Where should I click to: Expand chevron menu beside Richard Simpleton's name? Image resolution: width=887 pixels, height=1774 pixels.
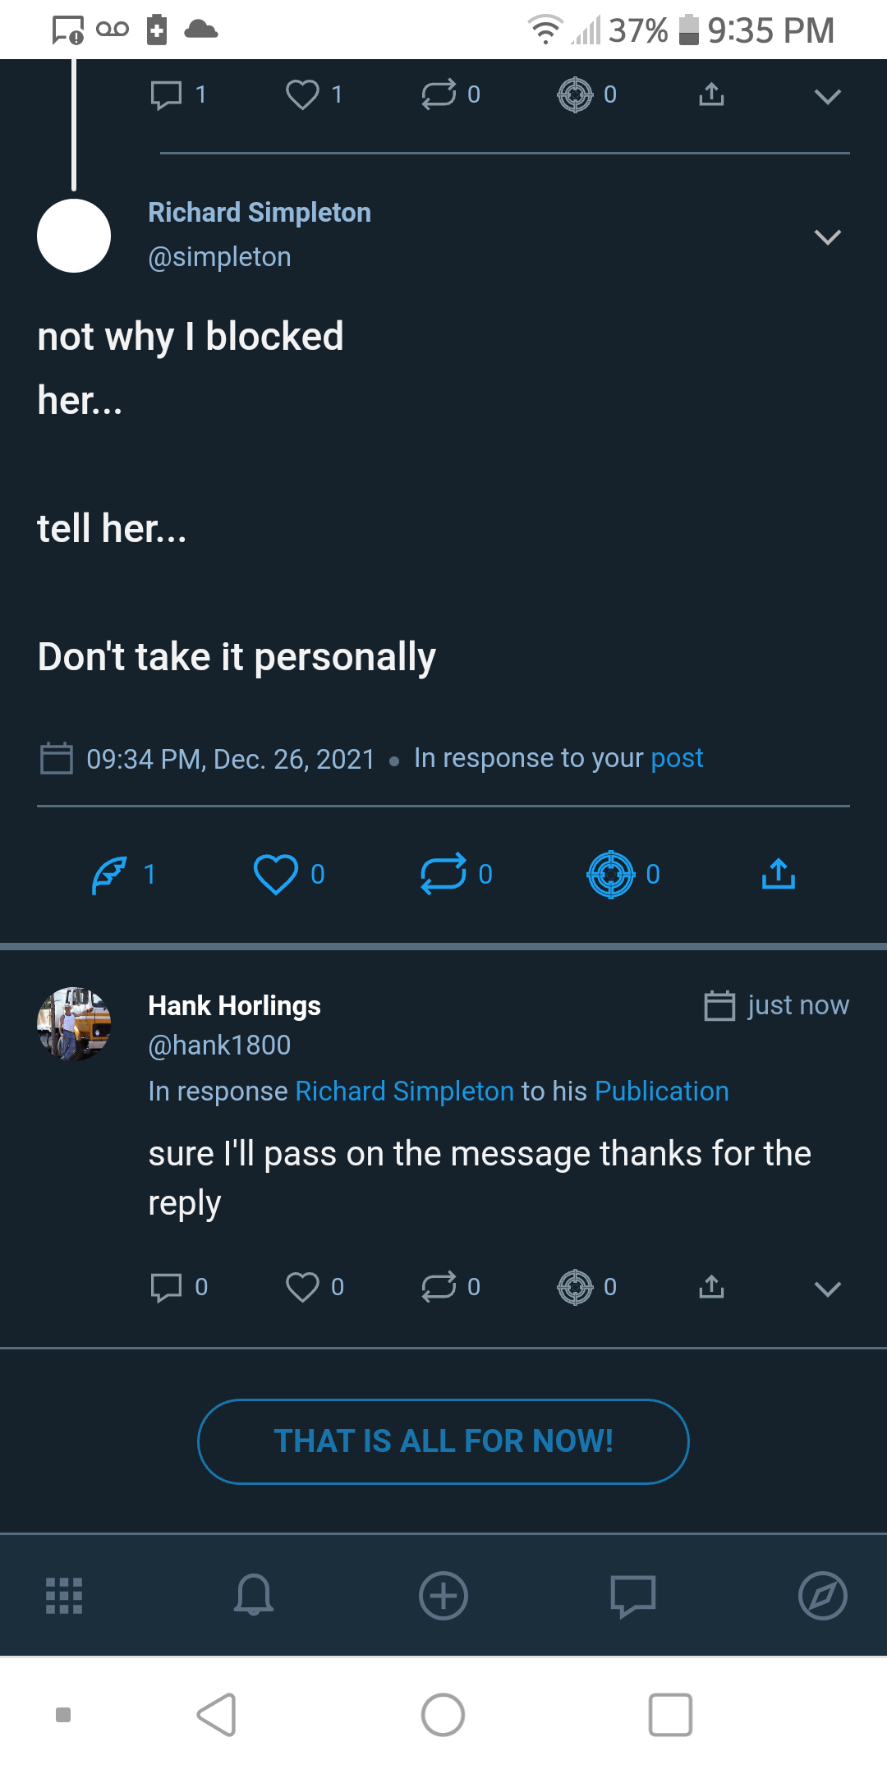(827, 237)
